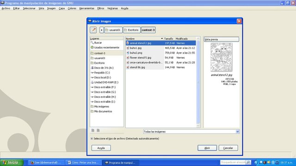Switch to Cómo Pintar una Ima... taskbar window

[x=83, y=163]
